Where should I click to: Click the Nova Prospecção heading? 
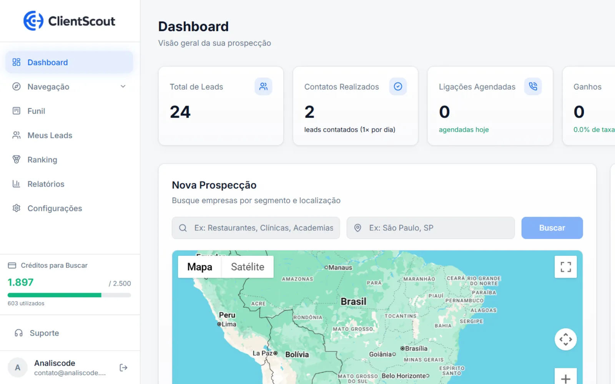(214, 185)
